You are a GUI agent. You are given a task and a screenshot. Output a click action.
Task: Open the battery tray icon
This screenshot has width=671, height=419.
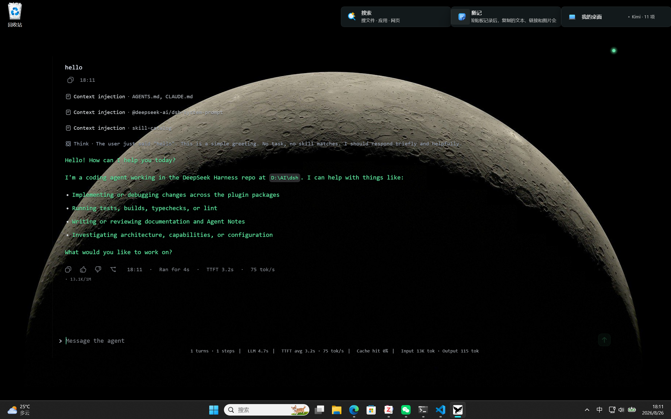click(x=632, y=410)
